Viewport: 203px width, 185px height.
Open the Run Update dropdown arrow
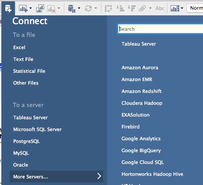pos(96,8)
